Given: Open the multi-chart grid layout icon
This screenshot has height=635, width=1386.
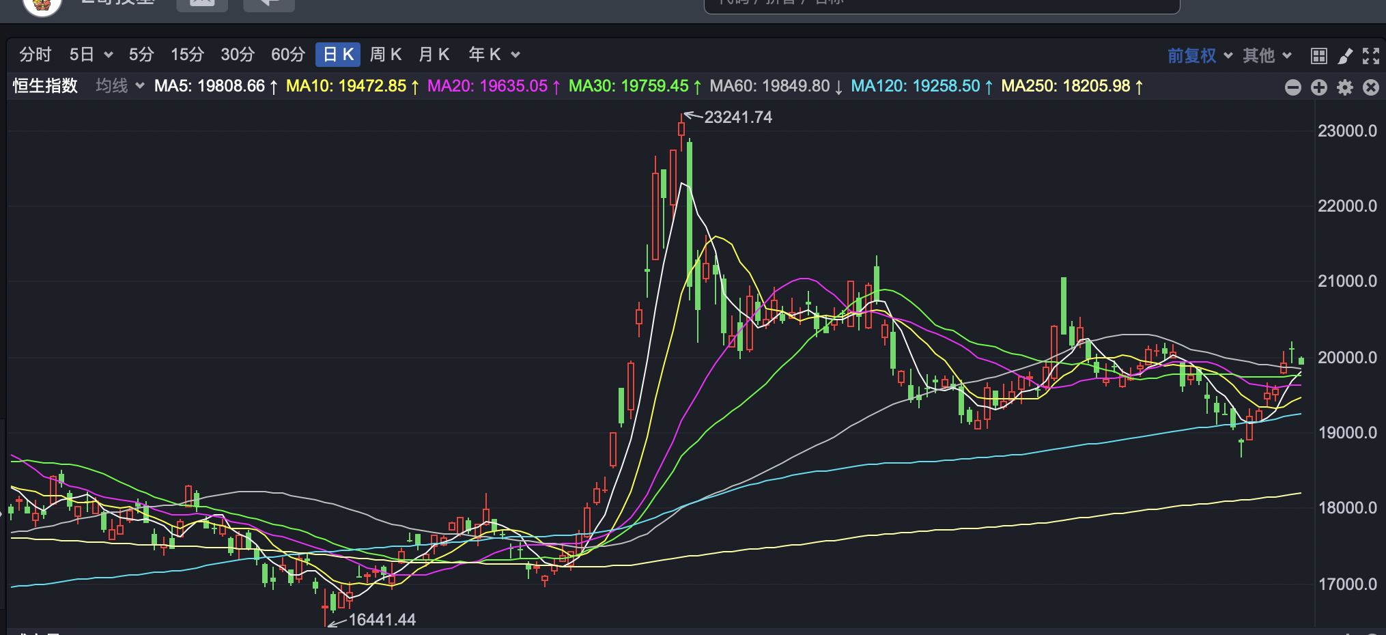Looking at the screenshot, I should click(x=1318, y=56).
